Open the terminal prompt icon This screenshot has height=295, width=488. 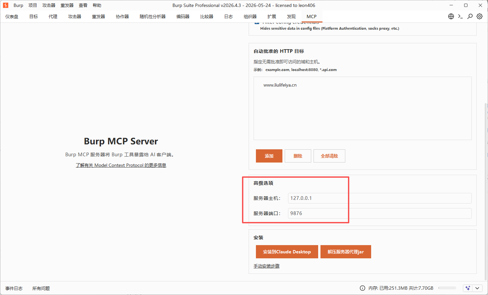click(x=460, y=17)
